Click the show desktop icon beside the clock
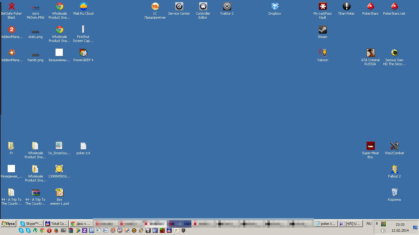Screen dimensions: 419x235 point(415,227)
